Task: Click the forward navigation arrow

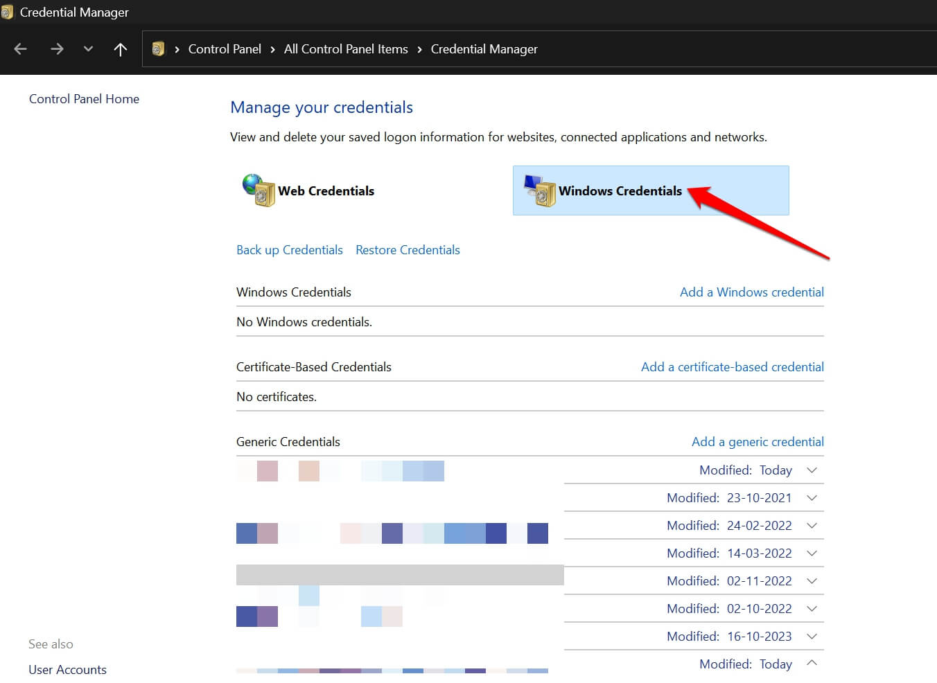Action: tap(57, 49)
